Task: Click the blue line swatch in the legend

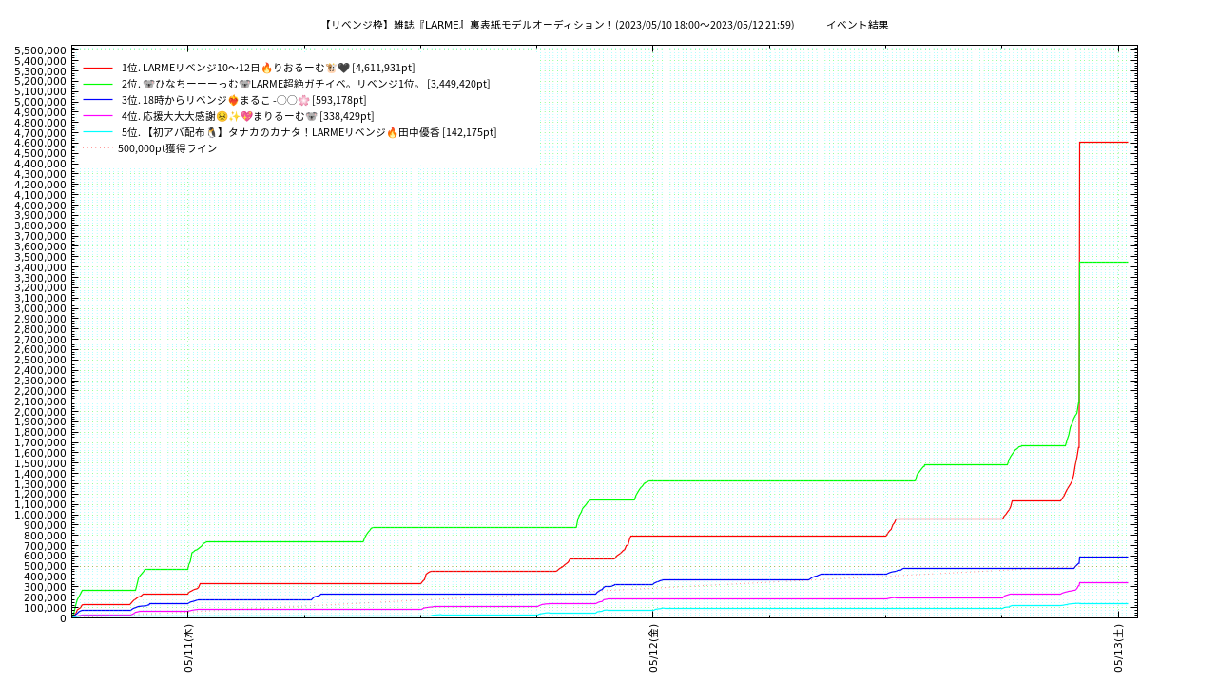Action: [x=98, y=100]
